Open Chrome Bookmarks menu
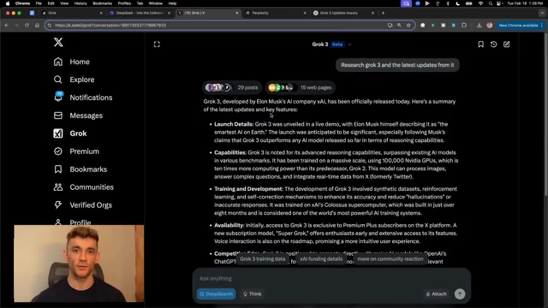The image size is (548, 308). click(x=102, y=3)
